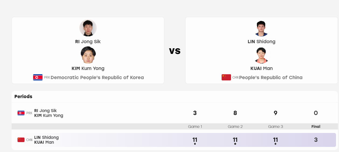
Task: Click China's Game 1 score of 11
Action: [x=195, y=140]
